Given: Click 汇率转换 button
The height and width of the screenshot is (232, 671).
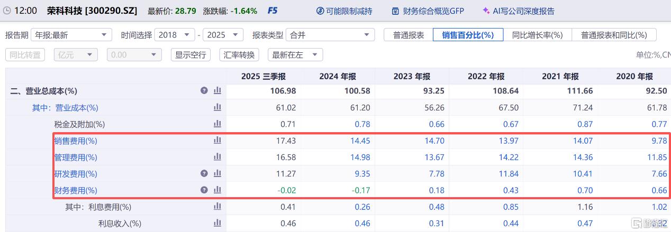Looking at the screenshot, I should point(239,54).
